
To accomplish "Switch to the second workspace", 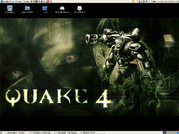I will (x=168, y=133).
